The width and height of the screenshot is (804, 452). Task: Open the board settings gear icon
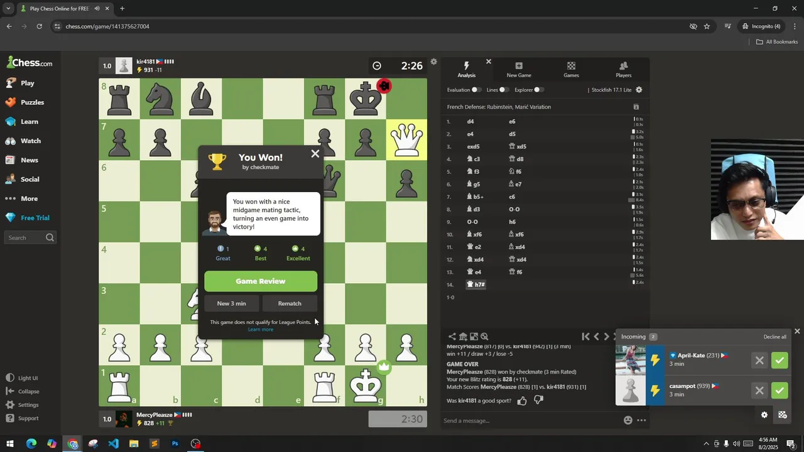(433, 62)
